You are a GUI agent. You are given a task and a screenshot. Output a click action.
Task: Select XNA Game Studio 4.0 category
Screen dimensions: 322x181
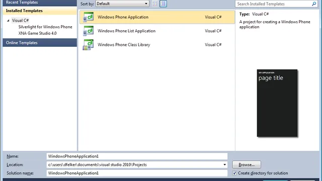point(37,33)
